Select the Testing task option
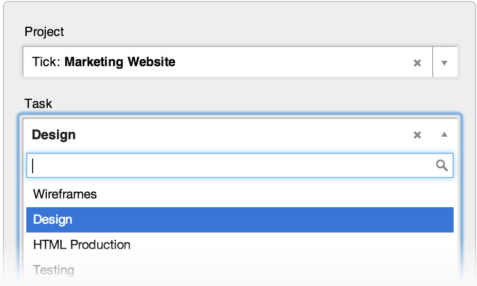 tap(54, 270)
